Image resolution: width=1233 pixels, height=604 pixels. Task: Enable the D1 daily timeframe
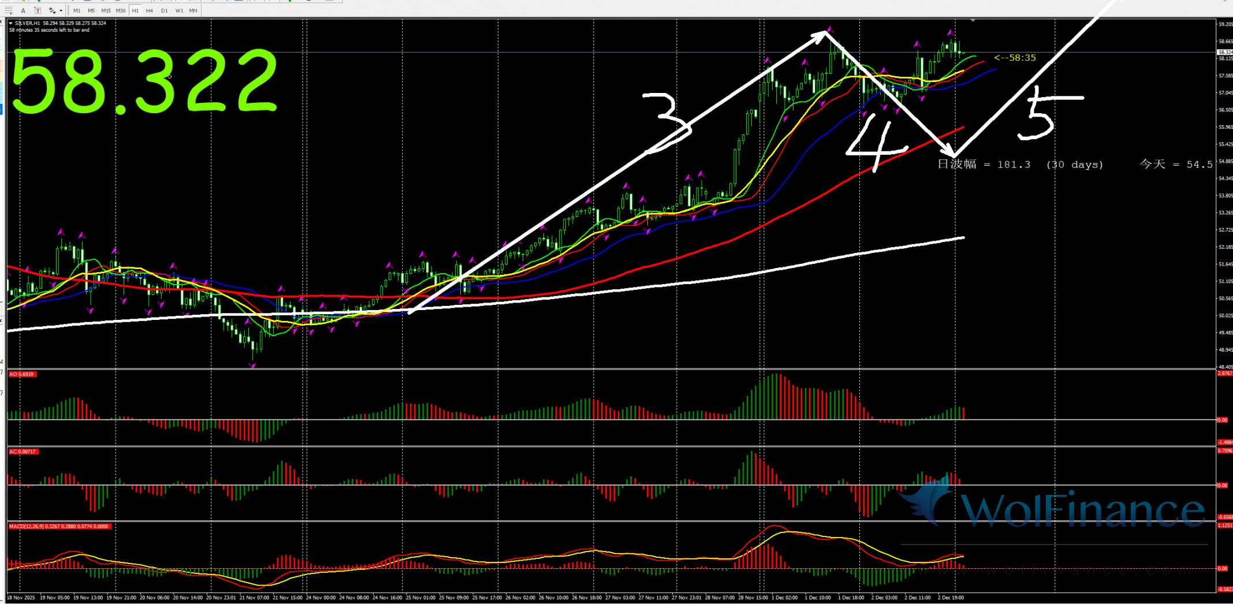click(165, 10)
